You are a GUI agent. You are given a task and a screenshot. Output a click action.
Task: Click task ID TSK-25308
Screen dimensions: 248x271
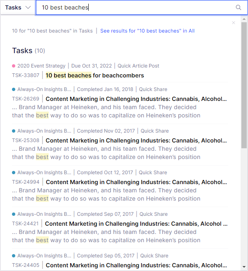pyautogui.click(x=26, y=140)
